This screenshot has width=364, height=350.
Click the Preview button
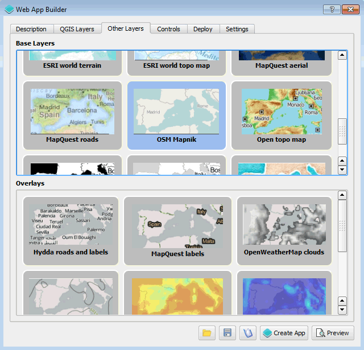coord(332,333)
